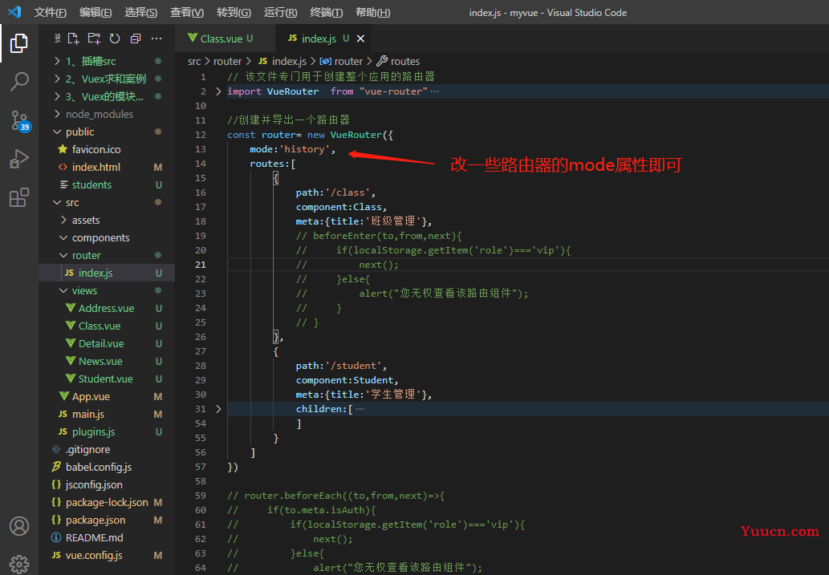Collapse the src folder

point(107,202)
